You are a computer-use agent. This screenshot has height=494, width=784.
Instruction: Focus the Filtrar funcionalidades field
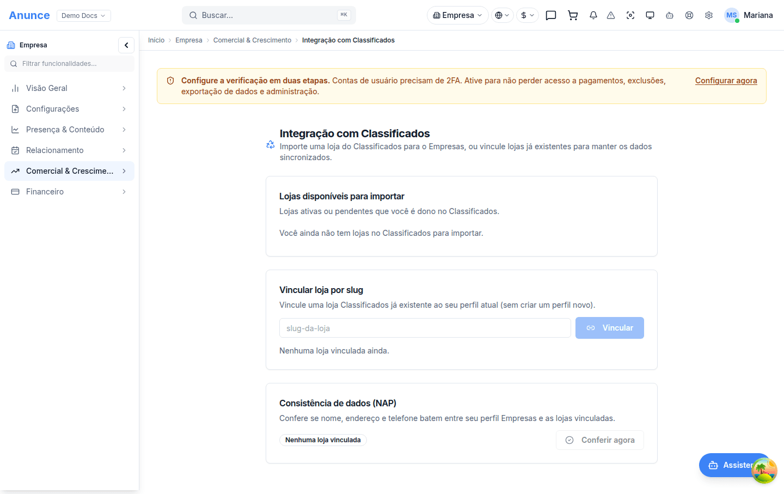point(69,64)
